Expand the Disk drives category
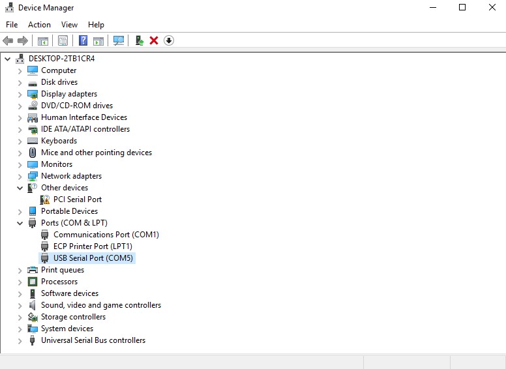 pos(20,83)
